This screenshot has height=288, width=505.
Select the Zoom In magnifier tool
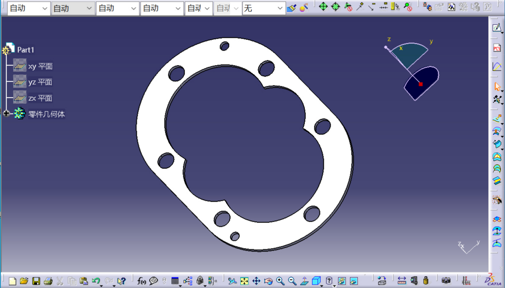point(280,281)
